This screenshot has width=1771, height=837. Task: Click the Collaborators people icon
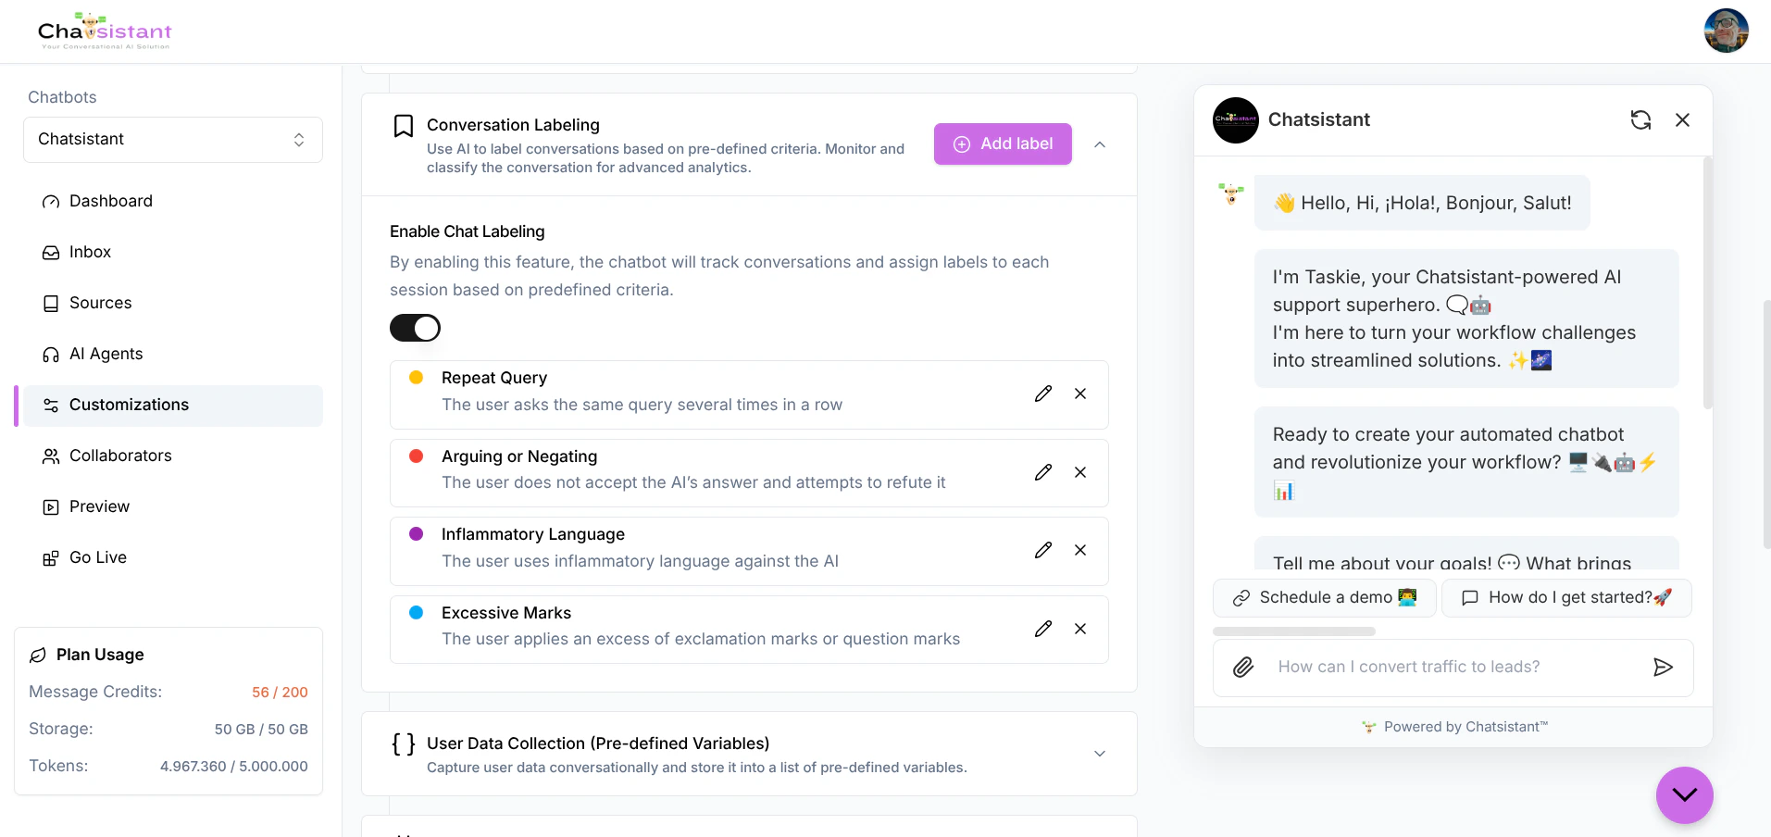[x=51, y=456]
